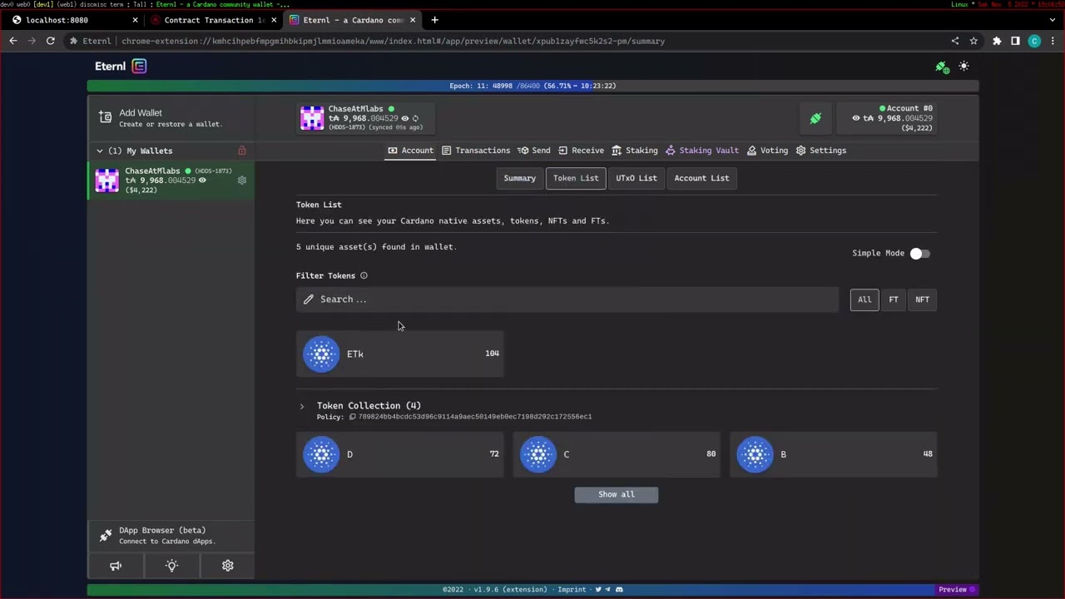Viewport: 1065px width, 599px height.
Task: Switch to Contract Transaction browser tab
Action: click(214, 20)
